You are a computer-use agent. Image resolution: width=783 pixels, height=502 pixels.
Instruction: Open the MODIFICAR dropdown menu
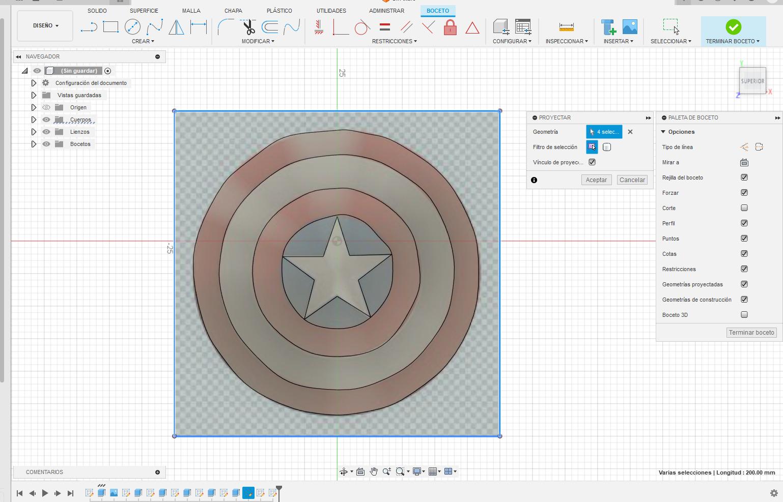click(x=258, y=41)
